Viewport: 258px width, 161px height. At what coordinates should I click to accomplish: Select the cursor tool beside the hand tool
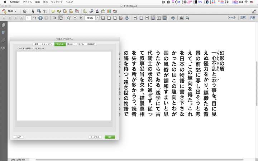[55, 18]
